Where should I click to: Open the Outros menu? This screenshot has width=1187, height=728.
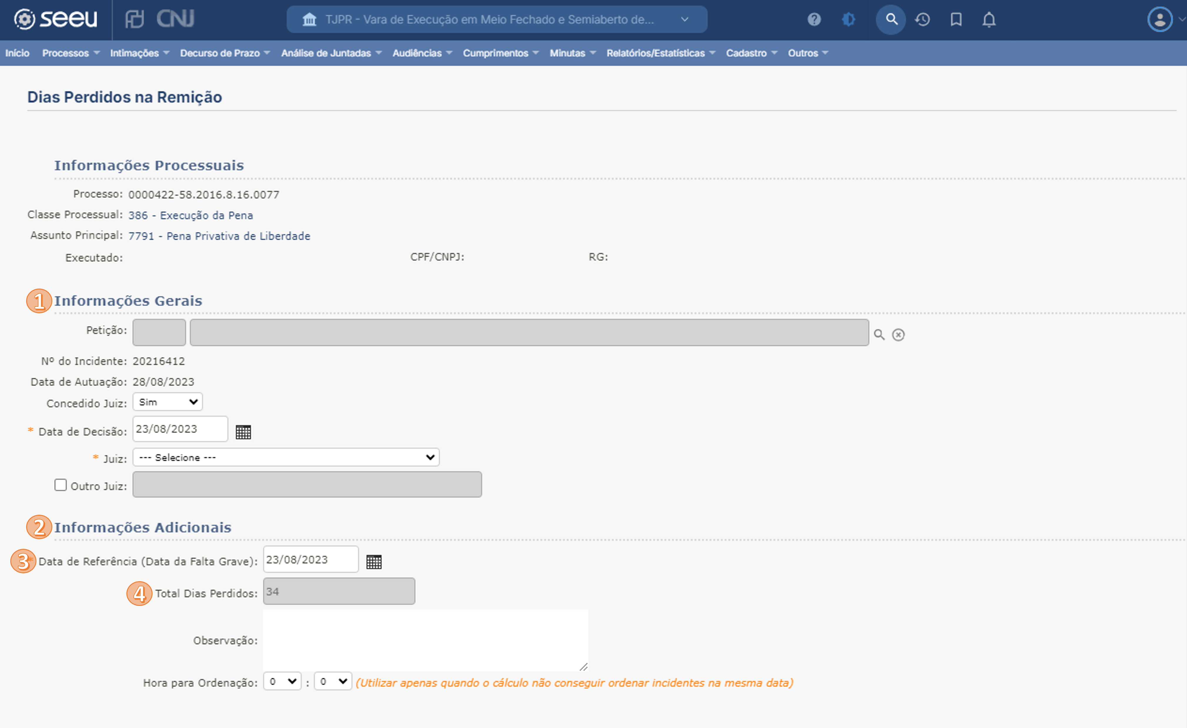coord(808,53)
